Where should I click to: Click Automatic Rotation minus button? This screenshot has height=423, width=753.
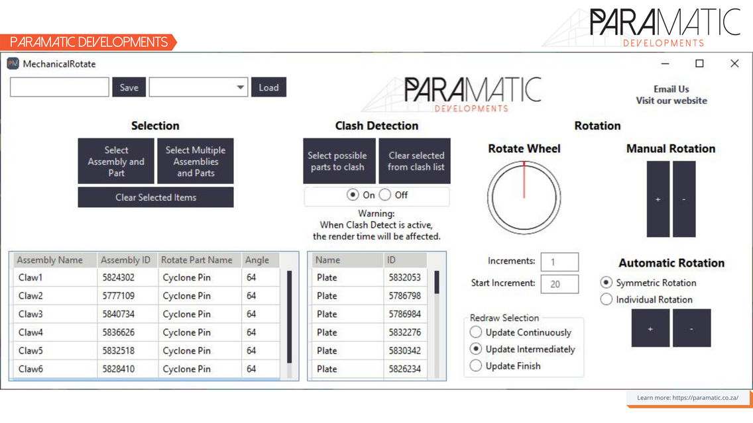[691, 328]
